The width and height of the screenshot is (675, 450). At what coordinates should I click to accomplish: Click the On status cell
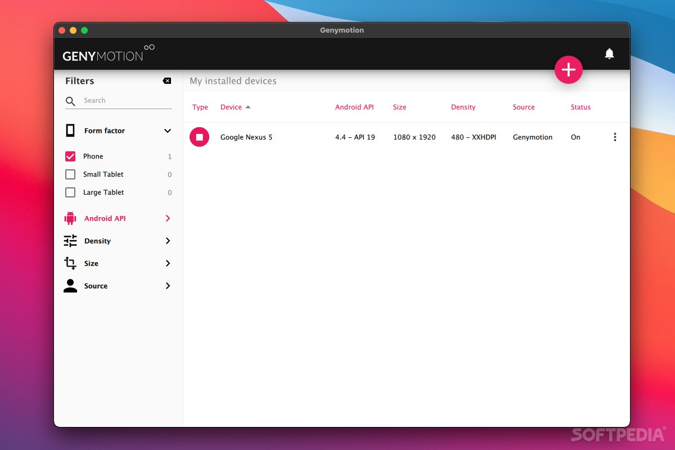pos(575,137)
